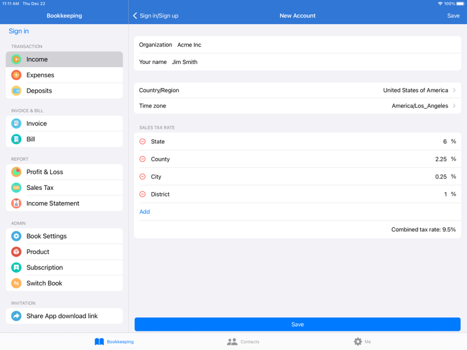Open Product in admin section
467x350 pixels.
click(x=64, y=252)
